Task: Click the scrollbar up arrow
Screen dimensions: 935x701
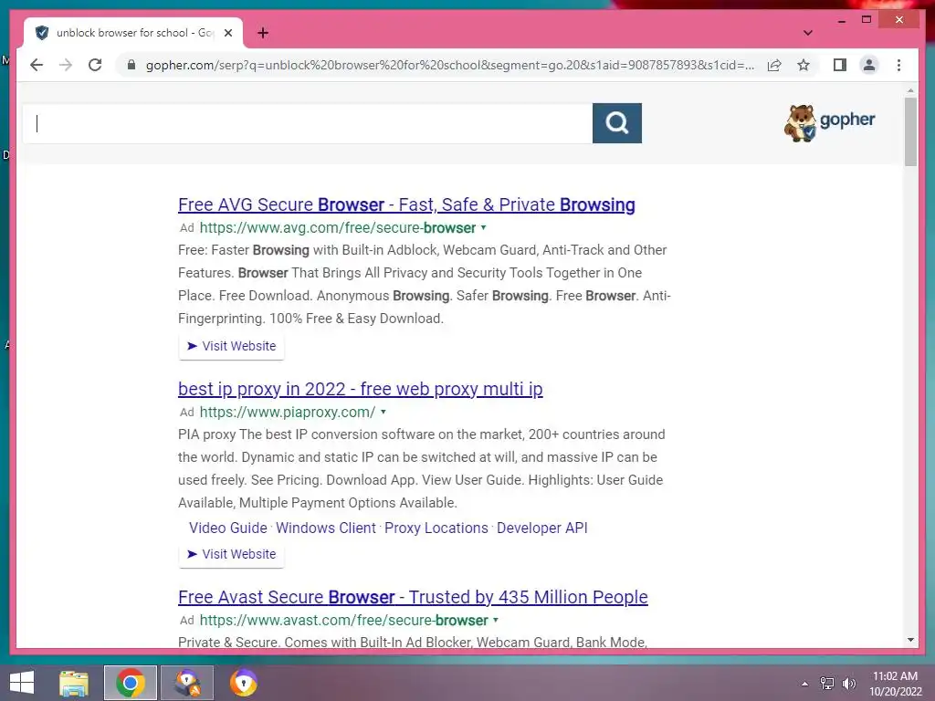Action: [910, 90]
